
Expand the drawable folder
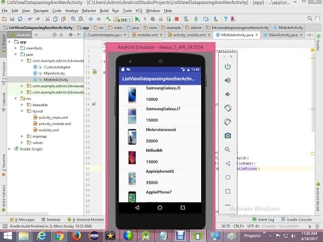(x=22, y=105)
